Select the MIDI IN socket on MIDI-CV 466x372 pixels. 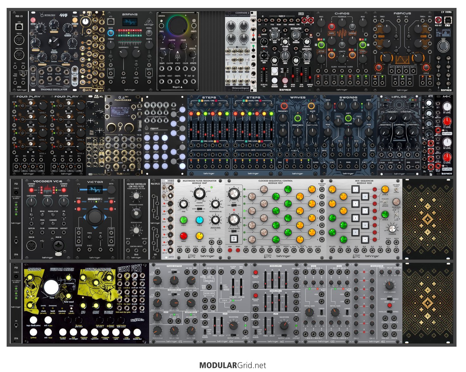pos(19,40)
